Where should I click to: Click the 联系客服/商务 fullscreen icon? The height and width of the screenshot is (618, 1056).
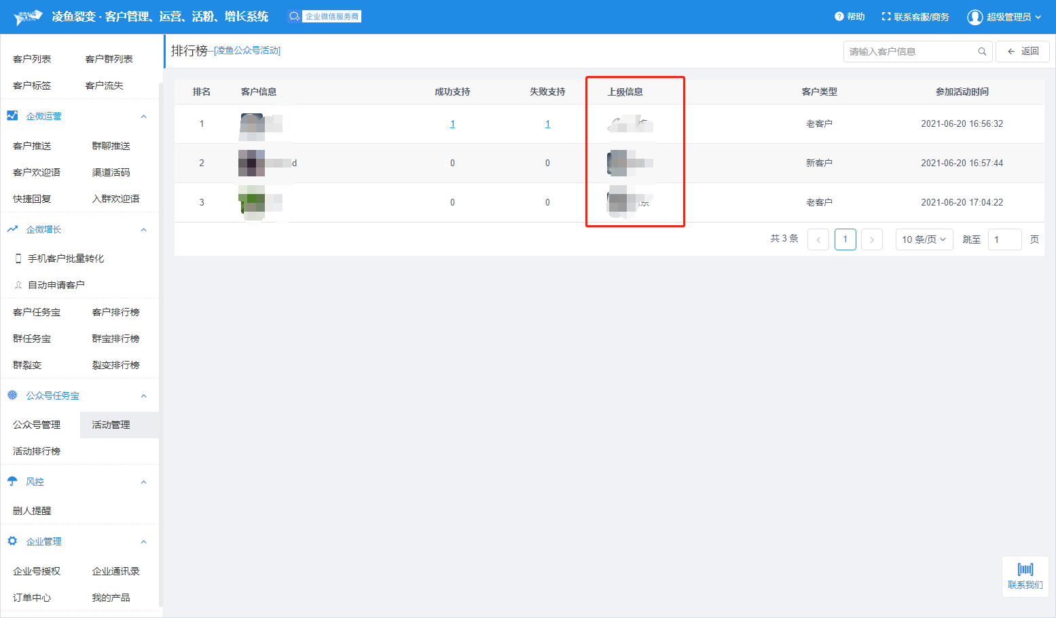click(886, 16)
